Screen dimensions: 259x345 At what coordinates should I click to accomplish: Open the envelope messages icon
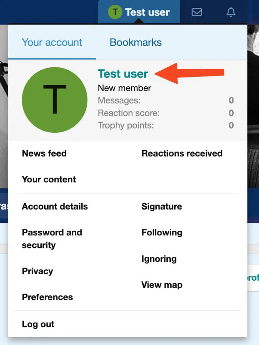tap(197, 12)
